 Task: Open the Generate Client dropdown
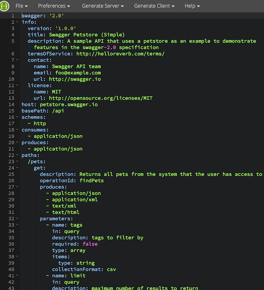point(154,6)
